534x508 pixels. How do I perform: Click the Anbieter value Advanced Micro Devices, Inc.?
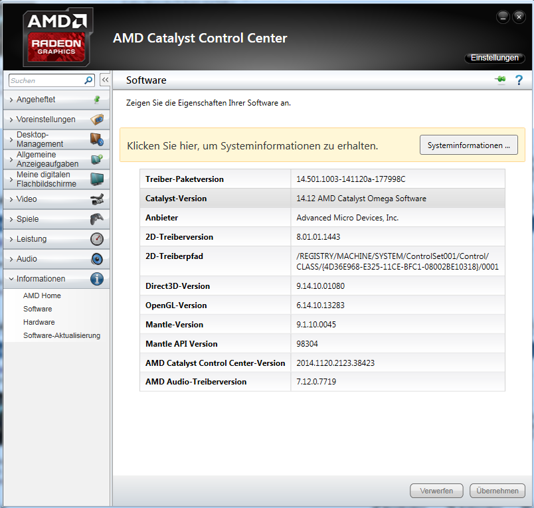click(x=347, y=218)
